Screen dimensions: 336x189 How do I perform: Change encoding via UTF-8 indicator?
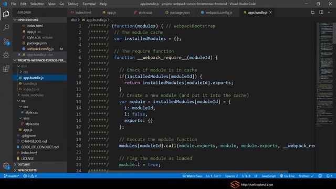tap(246, 176)
